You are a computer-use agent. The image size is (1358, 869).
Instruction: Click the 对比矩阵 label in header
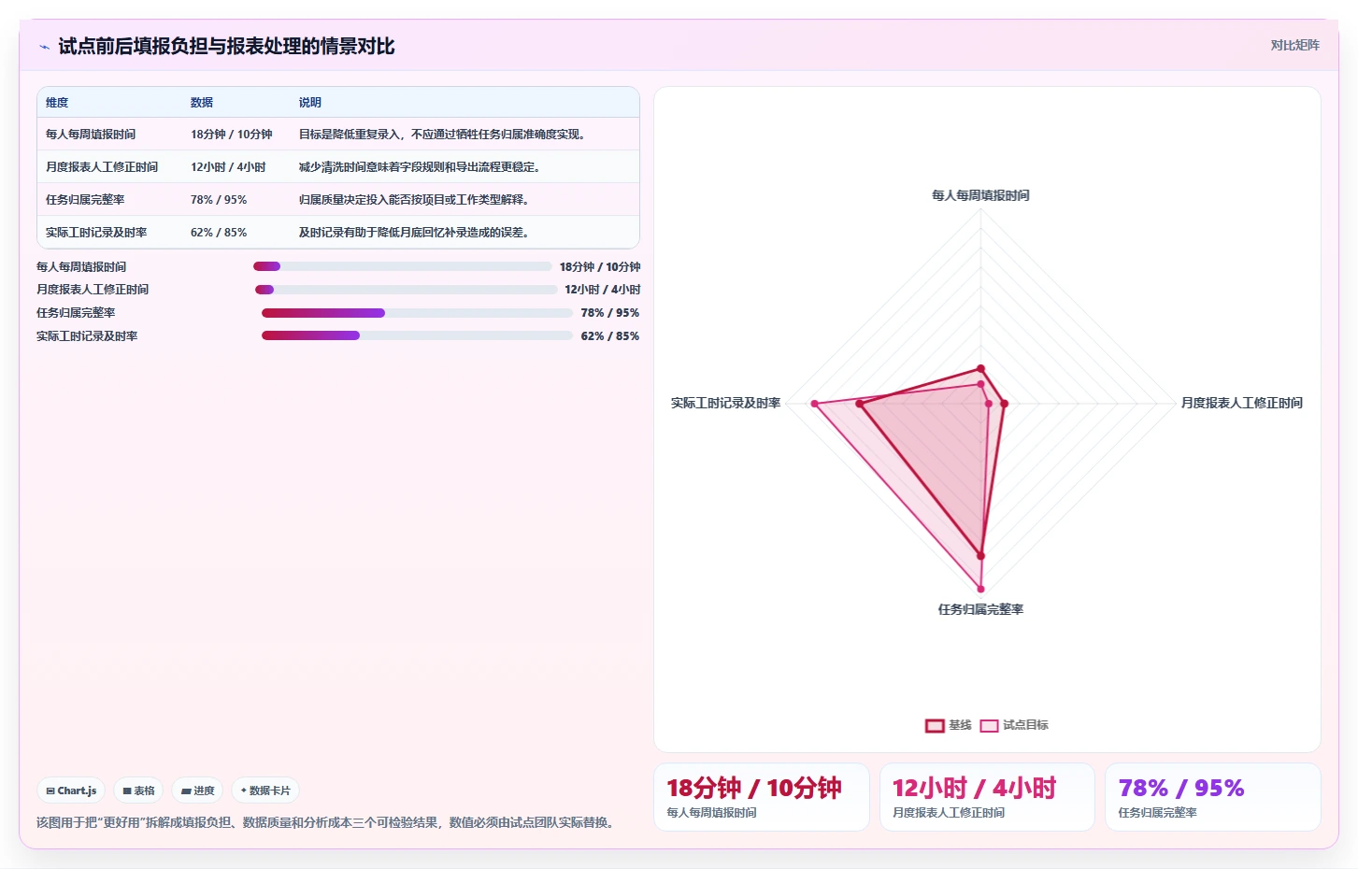pos(1294,45)
